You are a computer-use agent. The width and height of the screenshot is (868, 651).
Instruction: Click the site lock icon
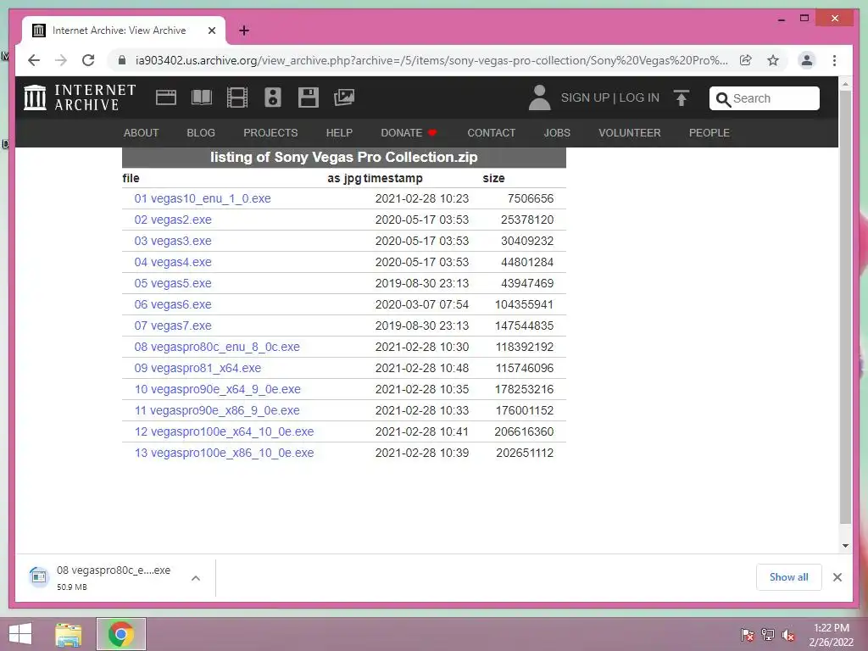[122, 60]
